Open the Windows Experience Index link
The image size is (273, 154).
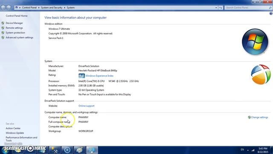(x=99, y=76)
